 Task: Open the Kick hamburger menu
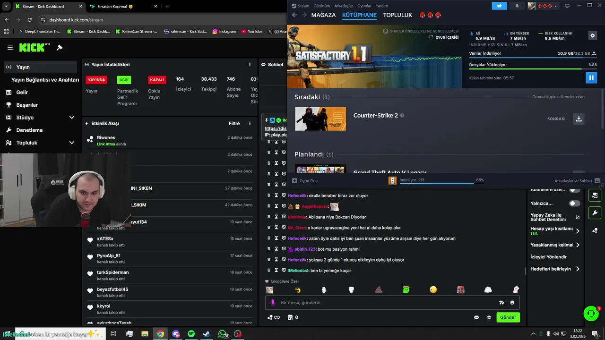pos(10,48)
